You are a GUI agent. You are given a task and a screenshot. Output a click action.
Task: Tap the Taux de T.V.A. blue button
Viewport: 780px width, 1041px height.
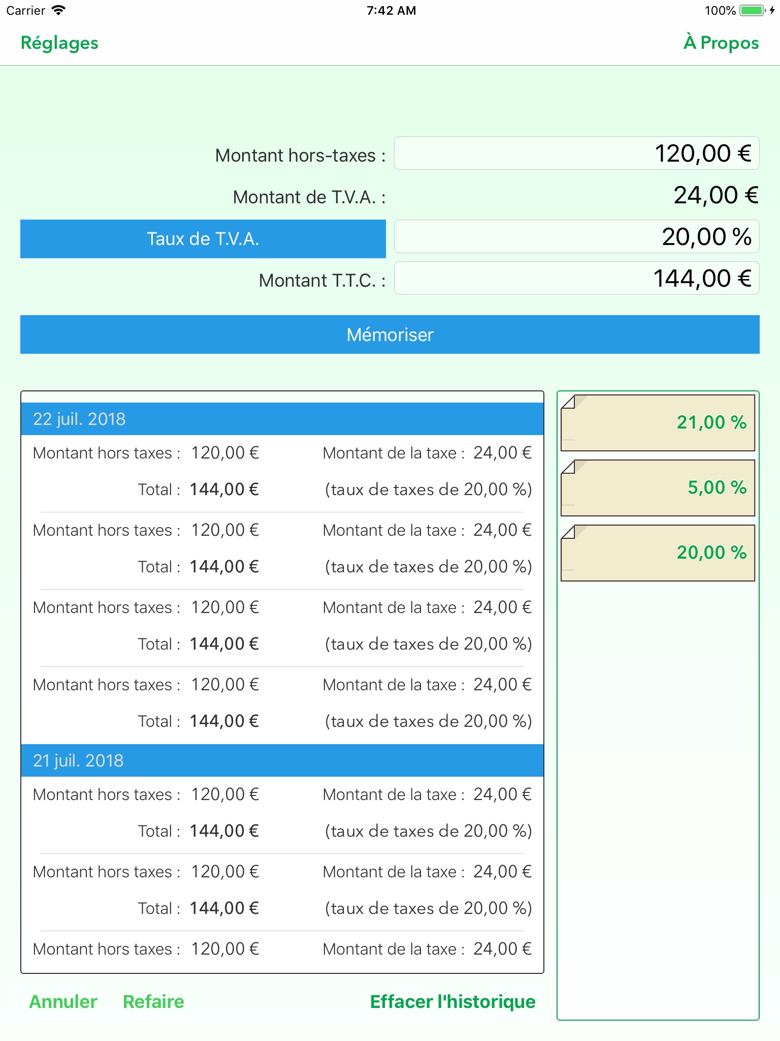click(203, 239)
